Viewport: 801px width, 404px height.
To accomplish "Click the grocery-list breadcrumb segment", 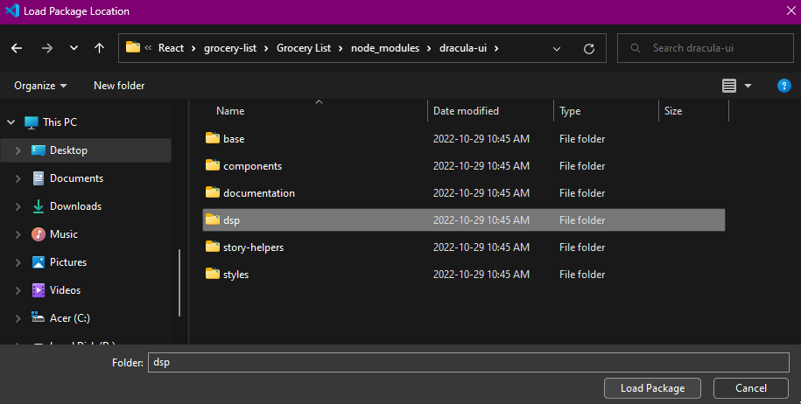I will point(230,48).
